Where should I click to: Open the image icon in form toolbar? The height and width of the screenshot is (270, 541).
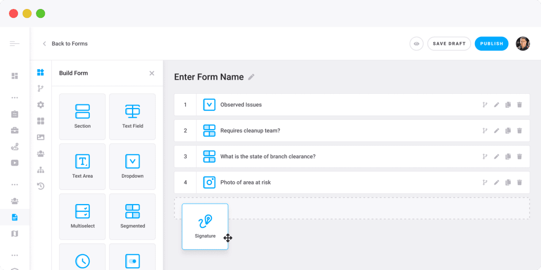(x=41, y=137)
